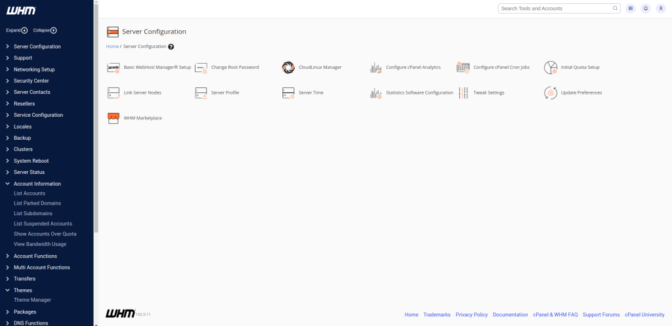Open the Privacy Policy footer link
This screenshot has width=672, height=326.
[x=471, y=315]
